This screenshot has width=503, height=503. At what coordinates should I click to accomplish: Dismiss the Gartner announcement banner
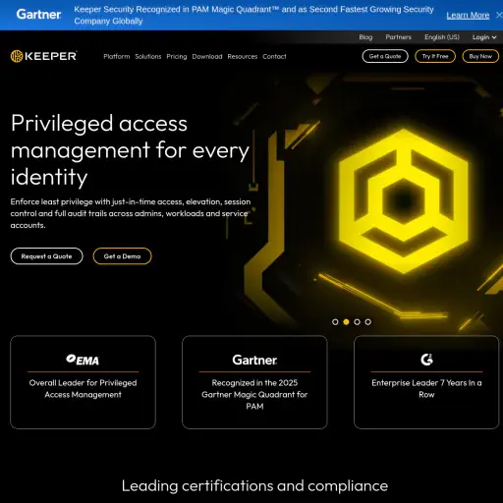coord(499,15)
